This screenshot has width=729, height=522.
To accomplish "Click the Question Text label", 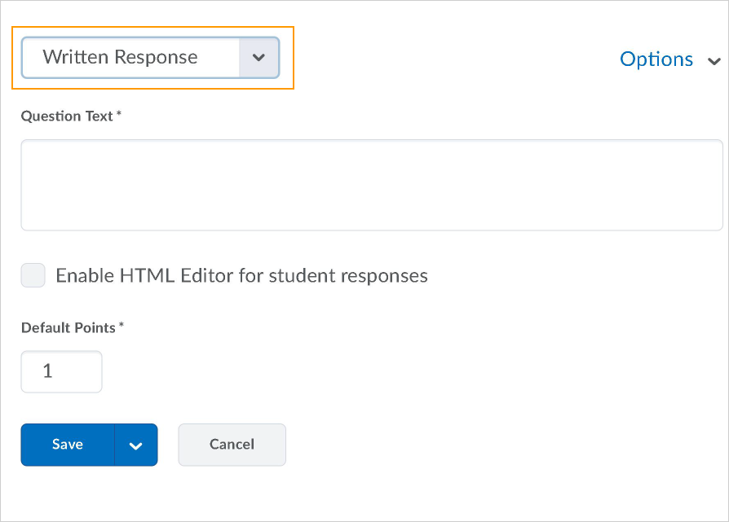I will click(x=67, y=116).
